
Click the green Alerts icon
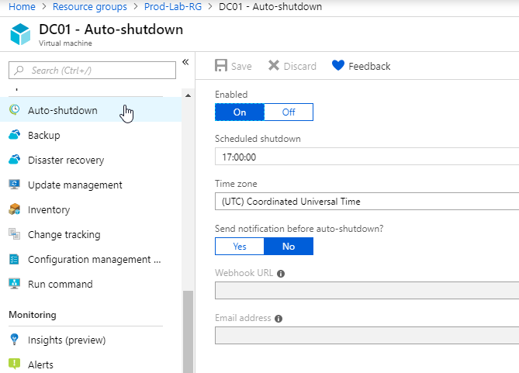coord(14,364)
